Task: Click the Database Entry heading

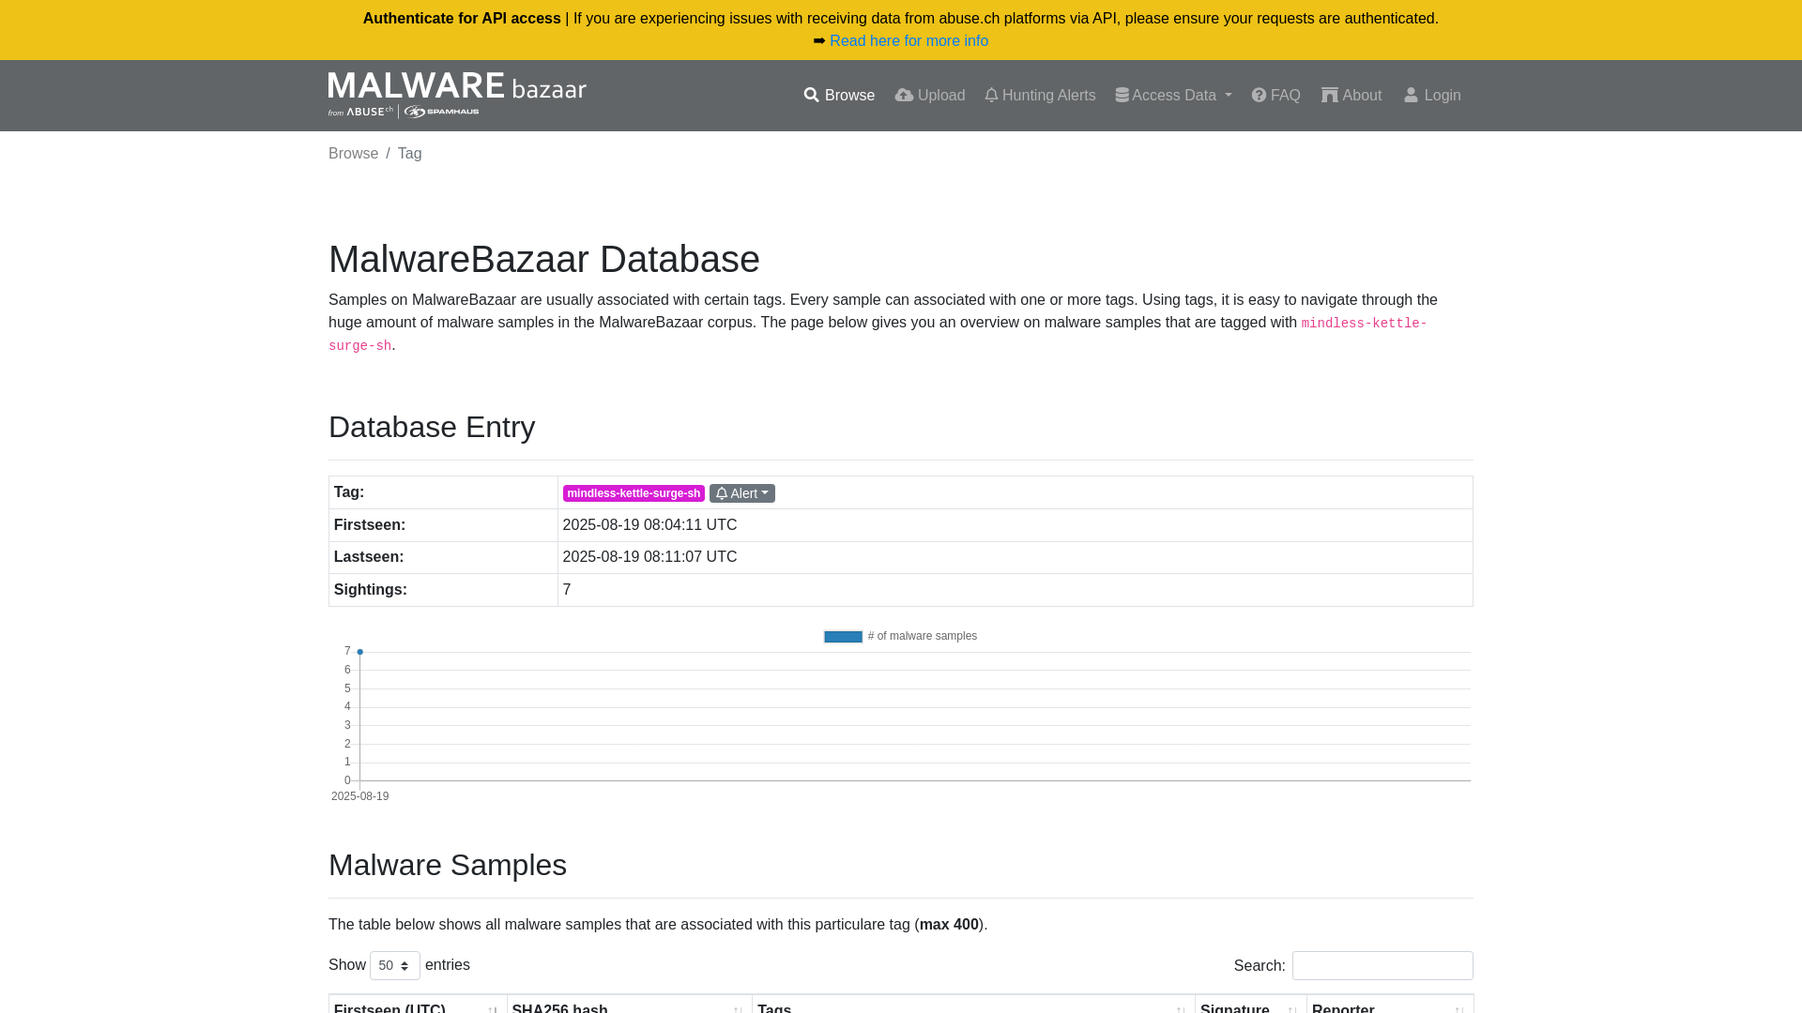Action: [432, 427]
